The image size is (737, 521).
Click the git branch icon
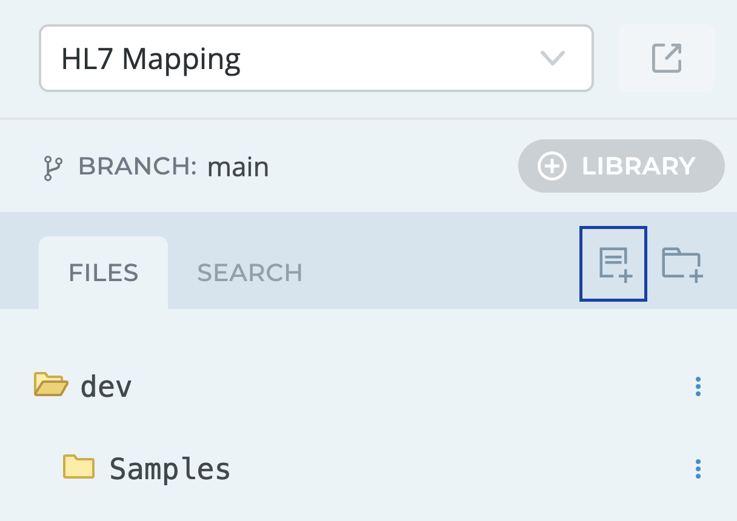click(53, 168)
